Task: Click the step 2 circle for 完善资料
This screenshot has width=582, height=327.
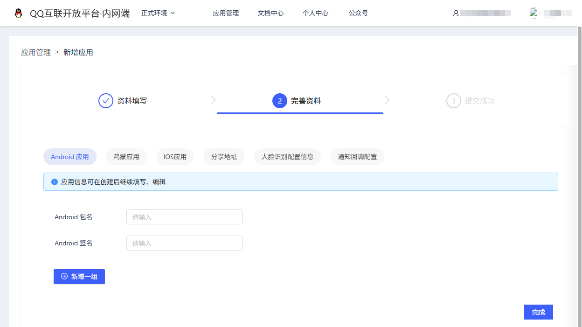Action: point(280,101)
